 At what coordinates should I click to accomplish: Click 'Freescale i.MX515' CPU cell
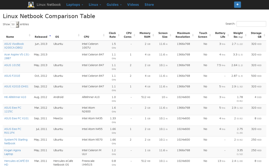88,163
